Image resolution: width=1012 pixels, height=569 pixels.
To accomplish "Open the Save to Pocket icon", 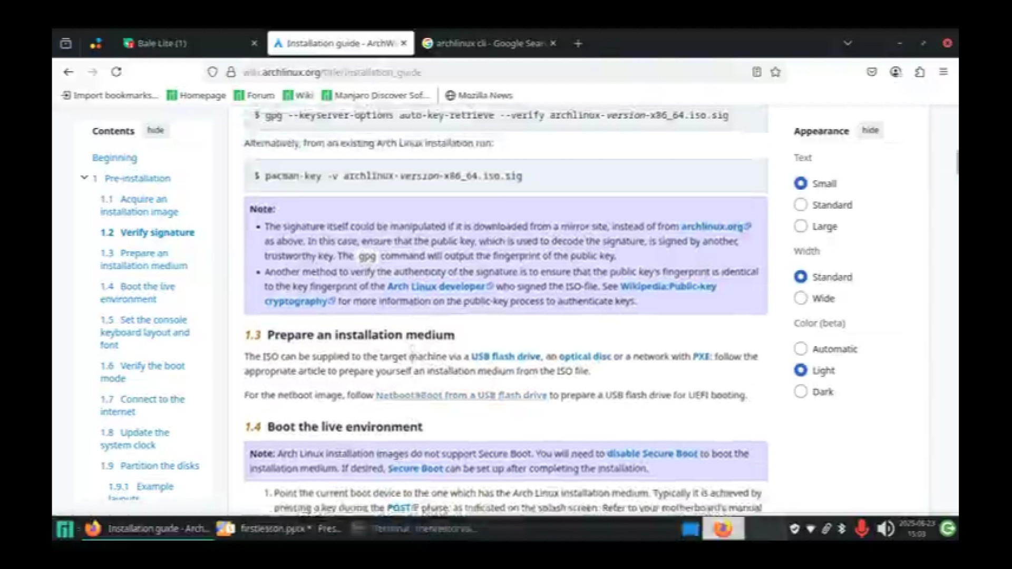I will [872, 72].
